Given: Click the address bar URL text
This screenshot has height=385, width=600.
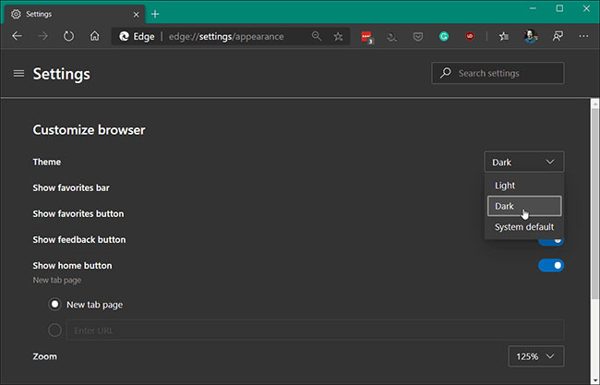Looking at the screenshot, I should tap(226, 36).
